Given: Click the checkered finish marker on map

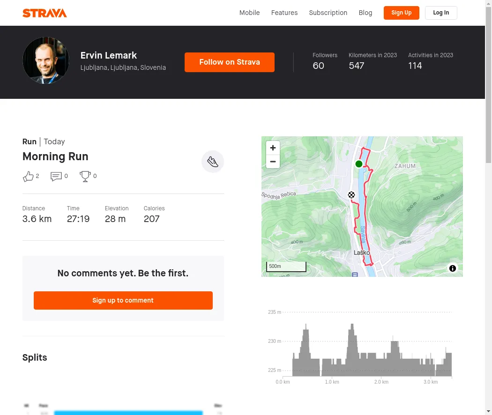Looking at the screenshot, I should click(351, 195).
